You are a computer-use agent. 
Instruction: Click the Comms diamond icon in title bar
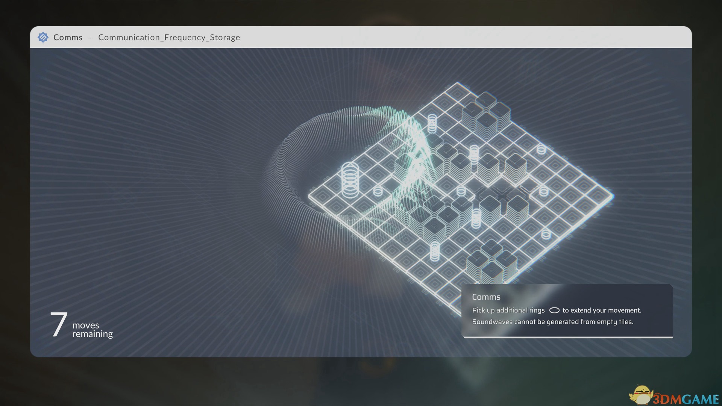[43, 37]
